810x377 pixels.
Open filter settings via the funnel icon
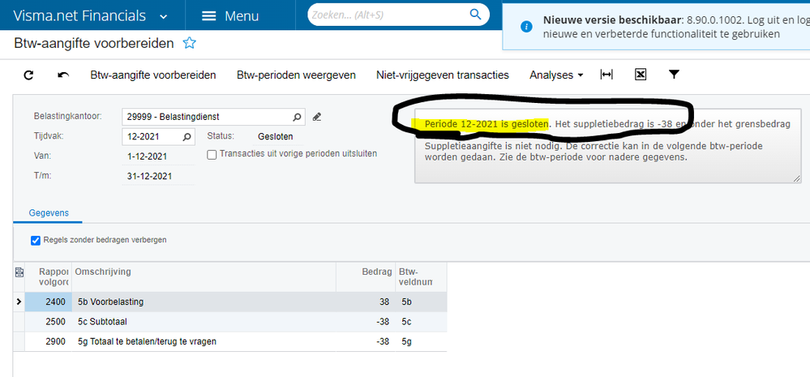(x=674, y=75)
